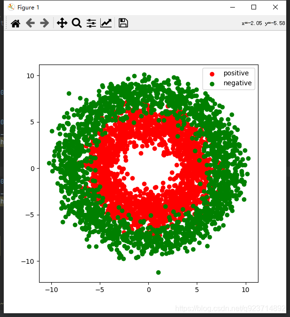The image size is (290, 317).
Task: Click the Figure 1 window title
Action: tap(28, 8)
